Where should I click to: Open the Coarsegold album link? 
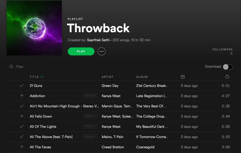[x=145, y=147]
